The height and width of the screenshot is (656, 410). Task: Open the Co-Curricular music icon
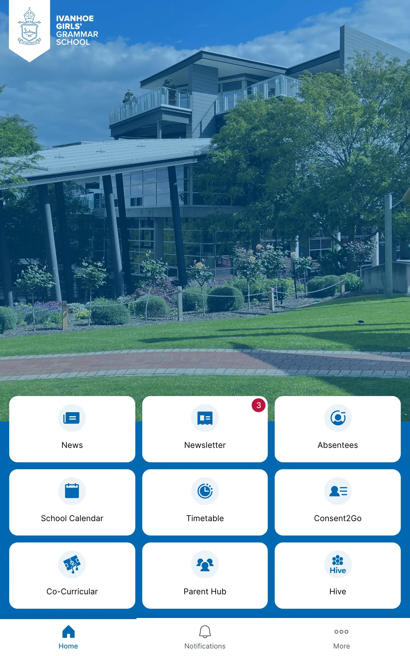coord(72,564)
